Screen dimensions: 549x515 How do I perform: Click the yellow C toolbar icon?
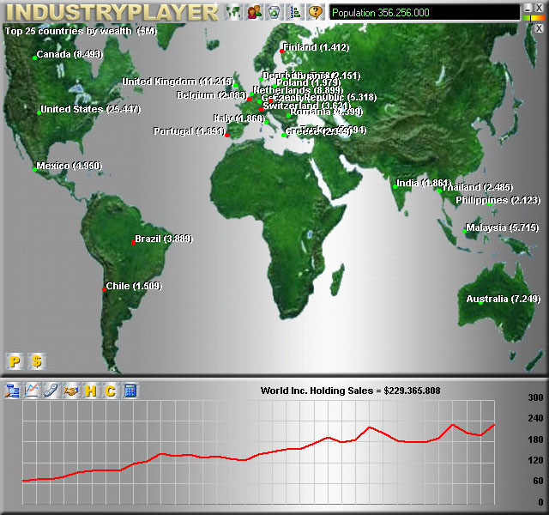(111, 391)
